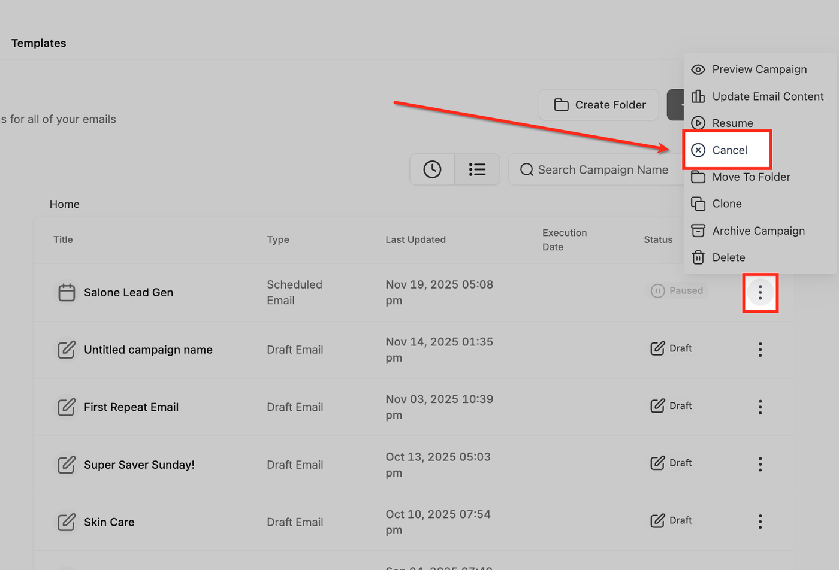Open three-dot menu for Salone Lead Gen
Viewport: 839px width, 570px height.
760,292
